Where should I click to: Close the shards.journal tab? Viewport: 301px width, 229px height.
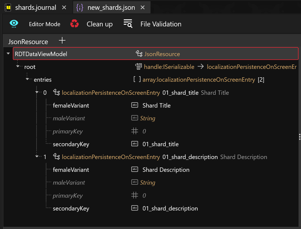tap(64, 7)
